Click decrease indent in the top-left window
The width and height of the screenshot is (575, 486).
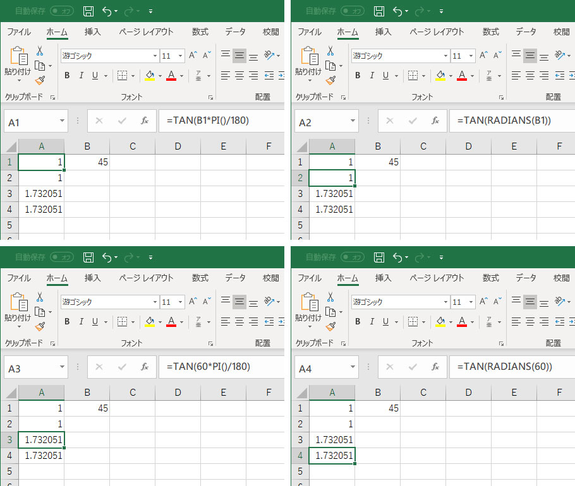pyautogui.click(x=269, y=76)
